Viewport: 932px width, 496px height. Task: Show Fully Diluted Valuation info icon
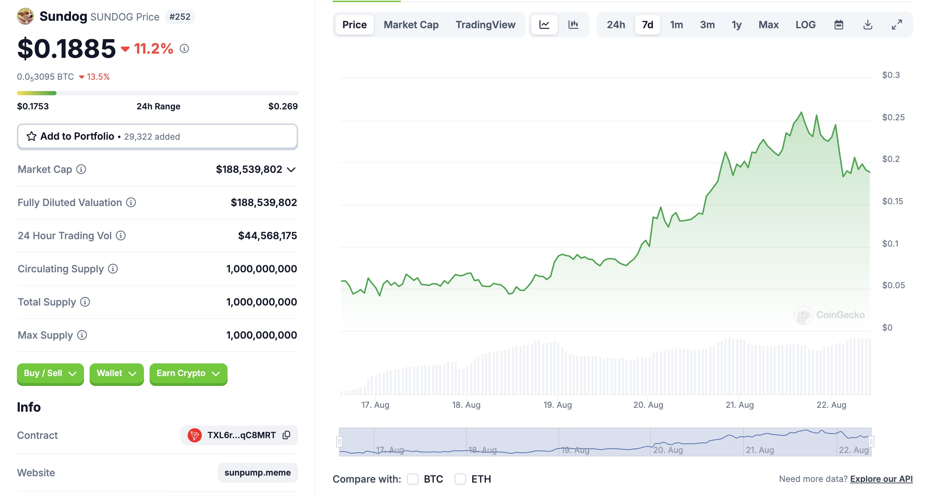131,202
